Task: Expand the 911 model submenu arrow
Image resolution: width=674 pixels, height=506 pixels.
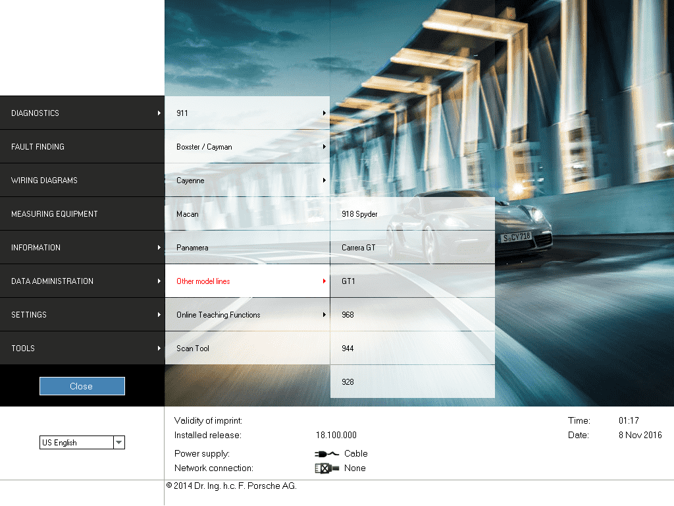Action: tap(324, 113)
